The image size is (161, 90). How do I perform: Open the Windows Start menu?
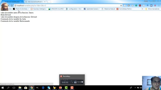[3, 88]
